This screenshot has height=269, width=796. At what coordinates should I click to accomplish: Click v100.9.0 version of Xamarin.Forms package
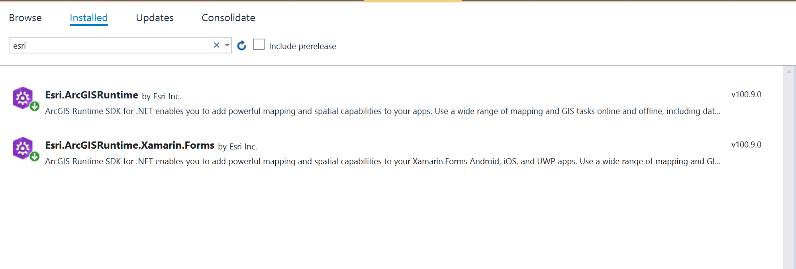746,145
